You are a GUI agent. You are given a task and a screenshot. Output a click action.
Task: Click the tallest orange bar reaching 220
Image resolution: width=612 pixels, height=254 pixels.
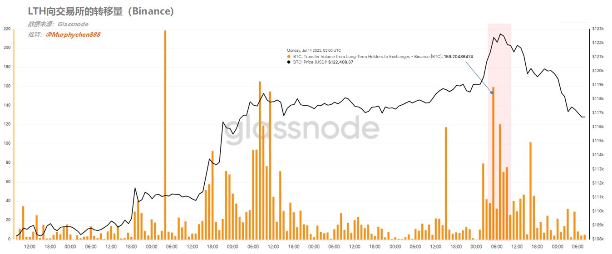point(165,136)
